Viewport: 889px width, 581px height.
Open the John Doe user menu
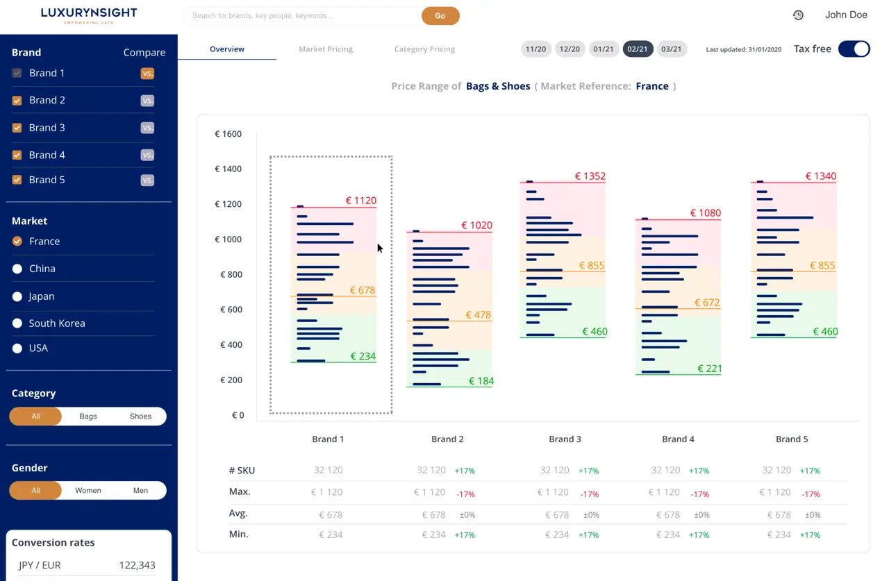pyautogui.click(x=845, y=15)
